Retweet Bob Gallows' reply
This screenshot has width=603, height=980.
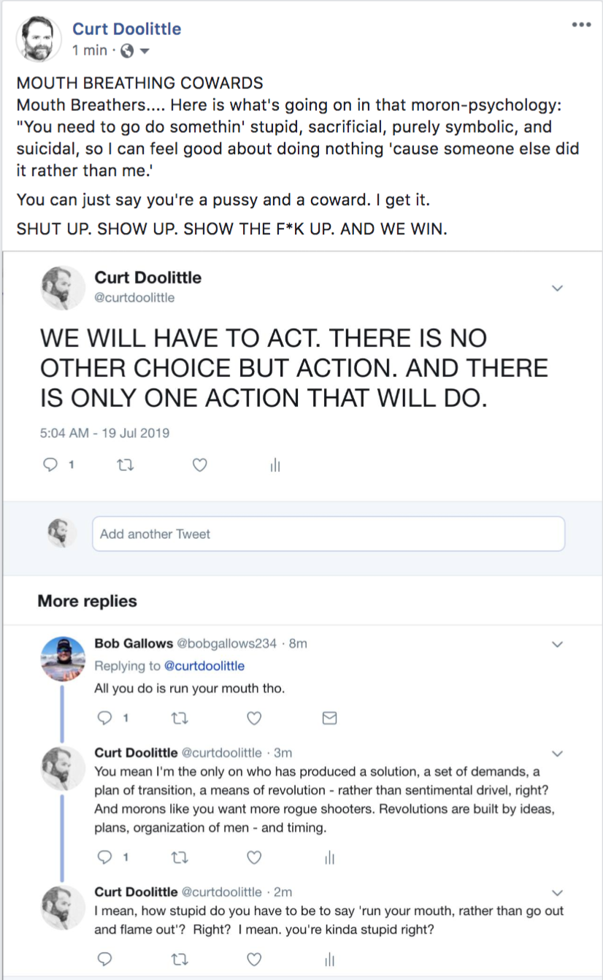point(179,718)
